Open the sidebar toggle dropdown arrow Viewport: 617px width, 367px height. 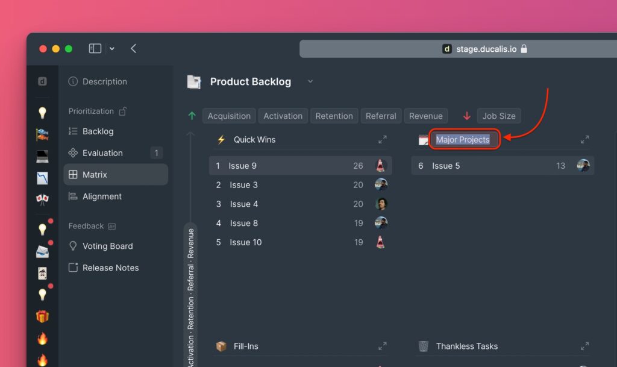point(112,49)
